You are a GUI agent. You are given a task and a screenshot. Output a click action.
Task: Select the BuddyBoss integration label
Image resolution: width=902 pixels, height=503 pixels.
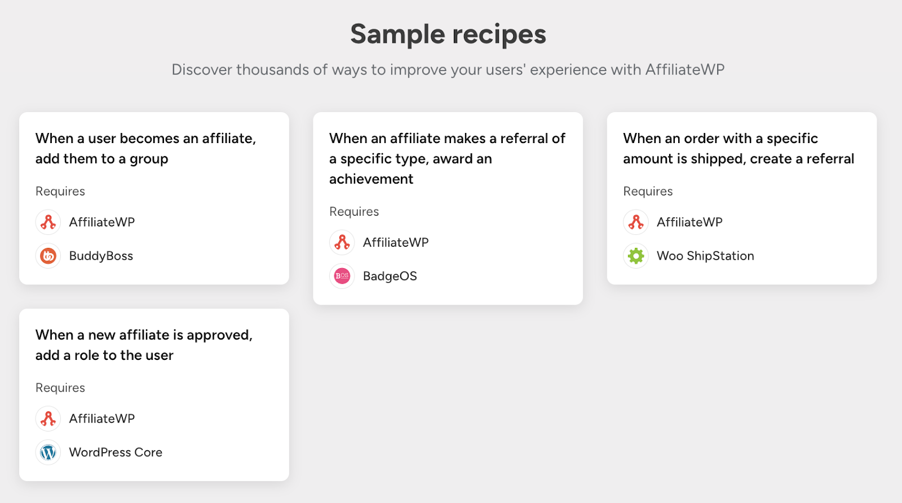(x=101, y=256)
